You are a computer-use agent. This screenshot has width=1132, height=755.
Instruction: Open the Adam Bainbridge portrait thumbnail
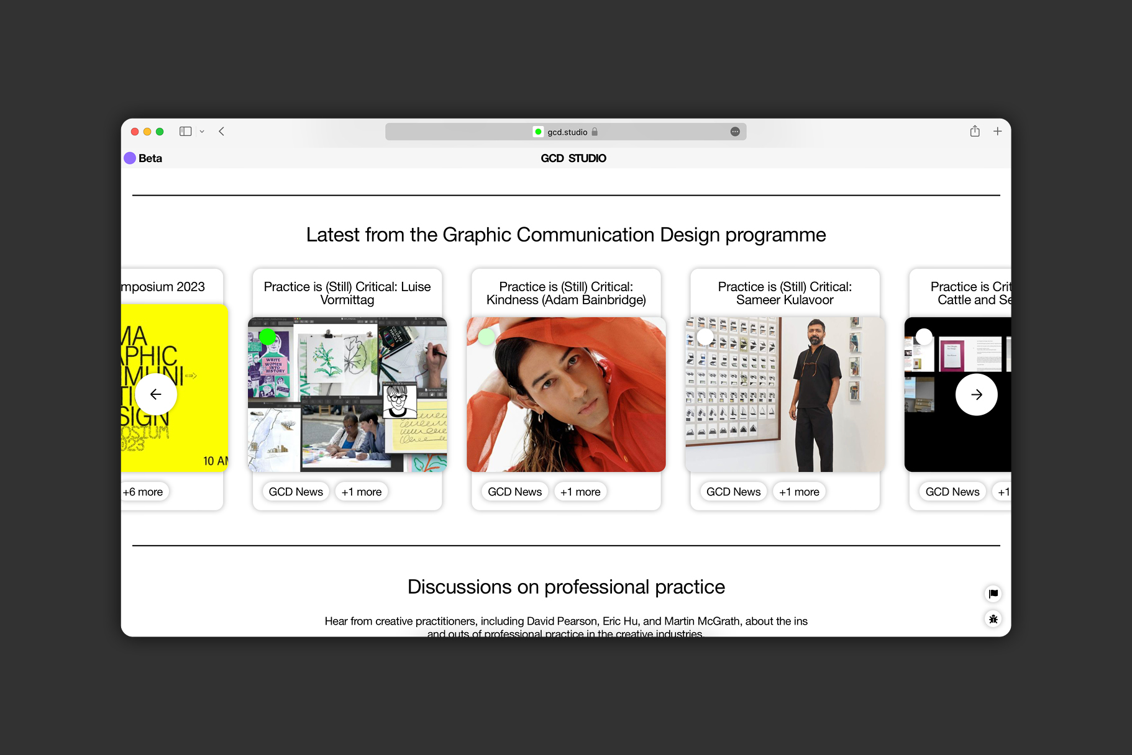[x=566, y=394]
